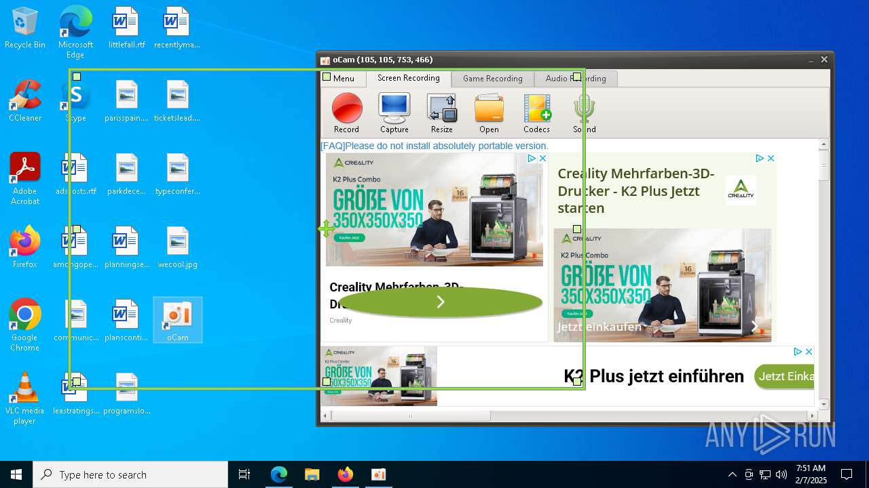Open the network icon in system tray
Viewport: 869px width, 488px height.
click(x=765, y=474)
